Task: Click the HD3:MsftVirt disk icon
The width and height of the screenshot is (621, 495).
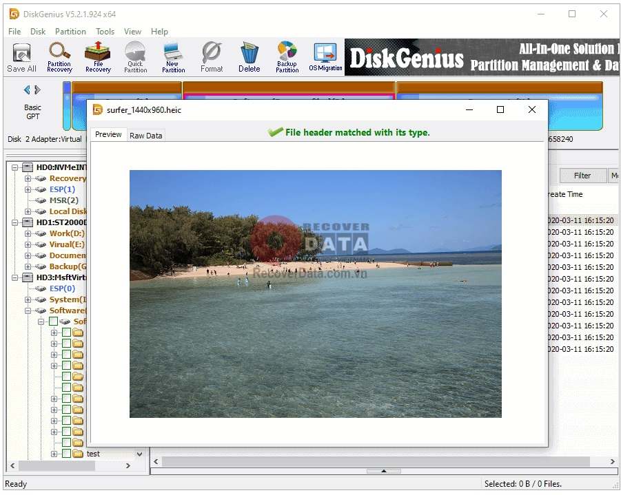Action: [28, 277]
